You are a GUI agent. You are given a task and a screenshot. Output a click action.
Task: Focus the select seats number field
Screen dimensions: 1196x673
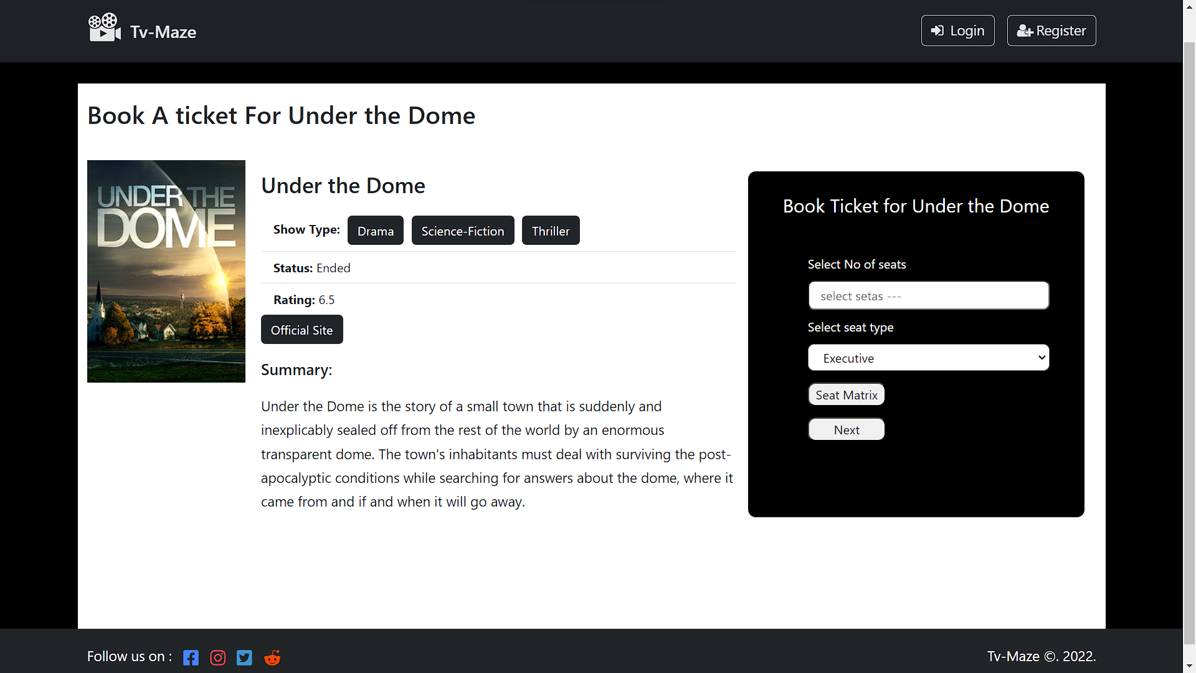pos(928,295)
